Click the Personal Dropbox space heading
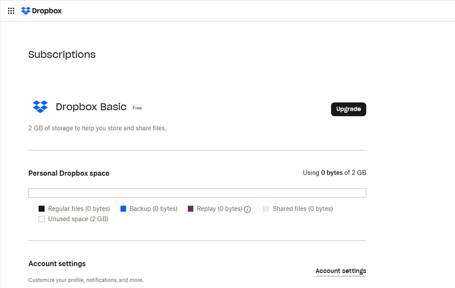 (x=69, y=173)
